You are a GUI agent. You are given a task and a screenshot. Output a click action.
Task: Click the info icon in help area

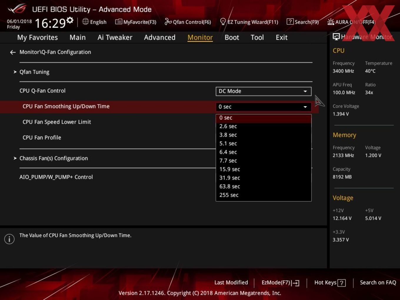9,239
